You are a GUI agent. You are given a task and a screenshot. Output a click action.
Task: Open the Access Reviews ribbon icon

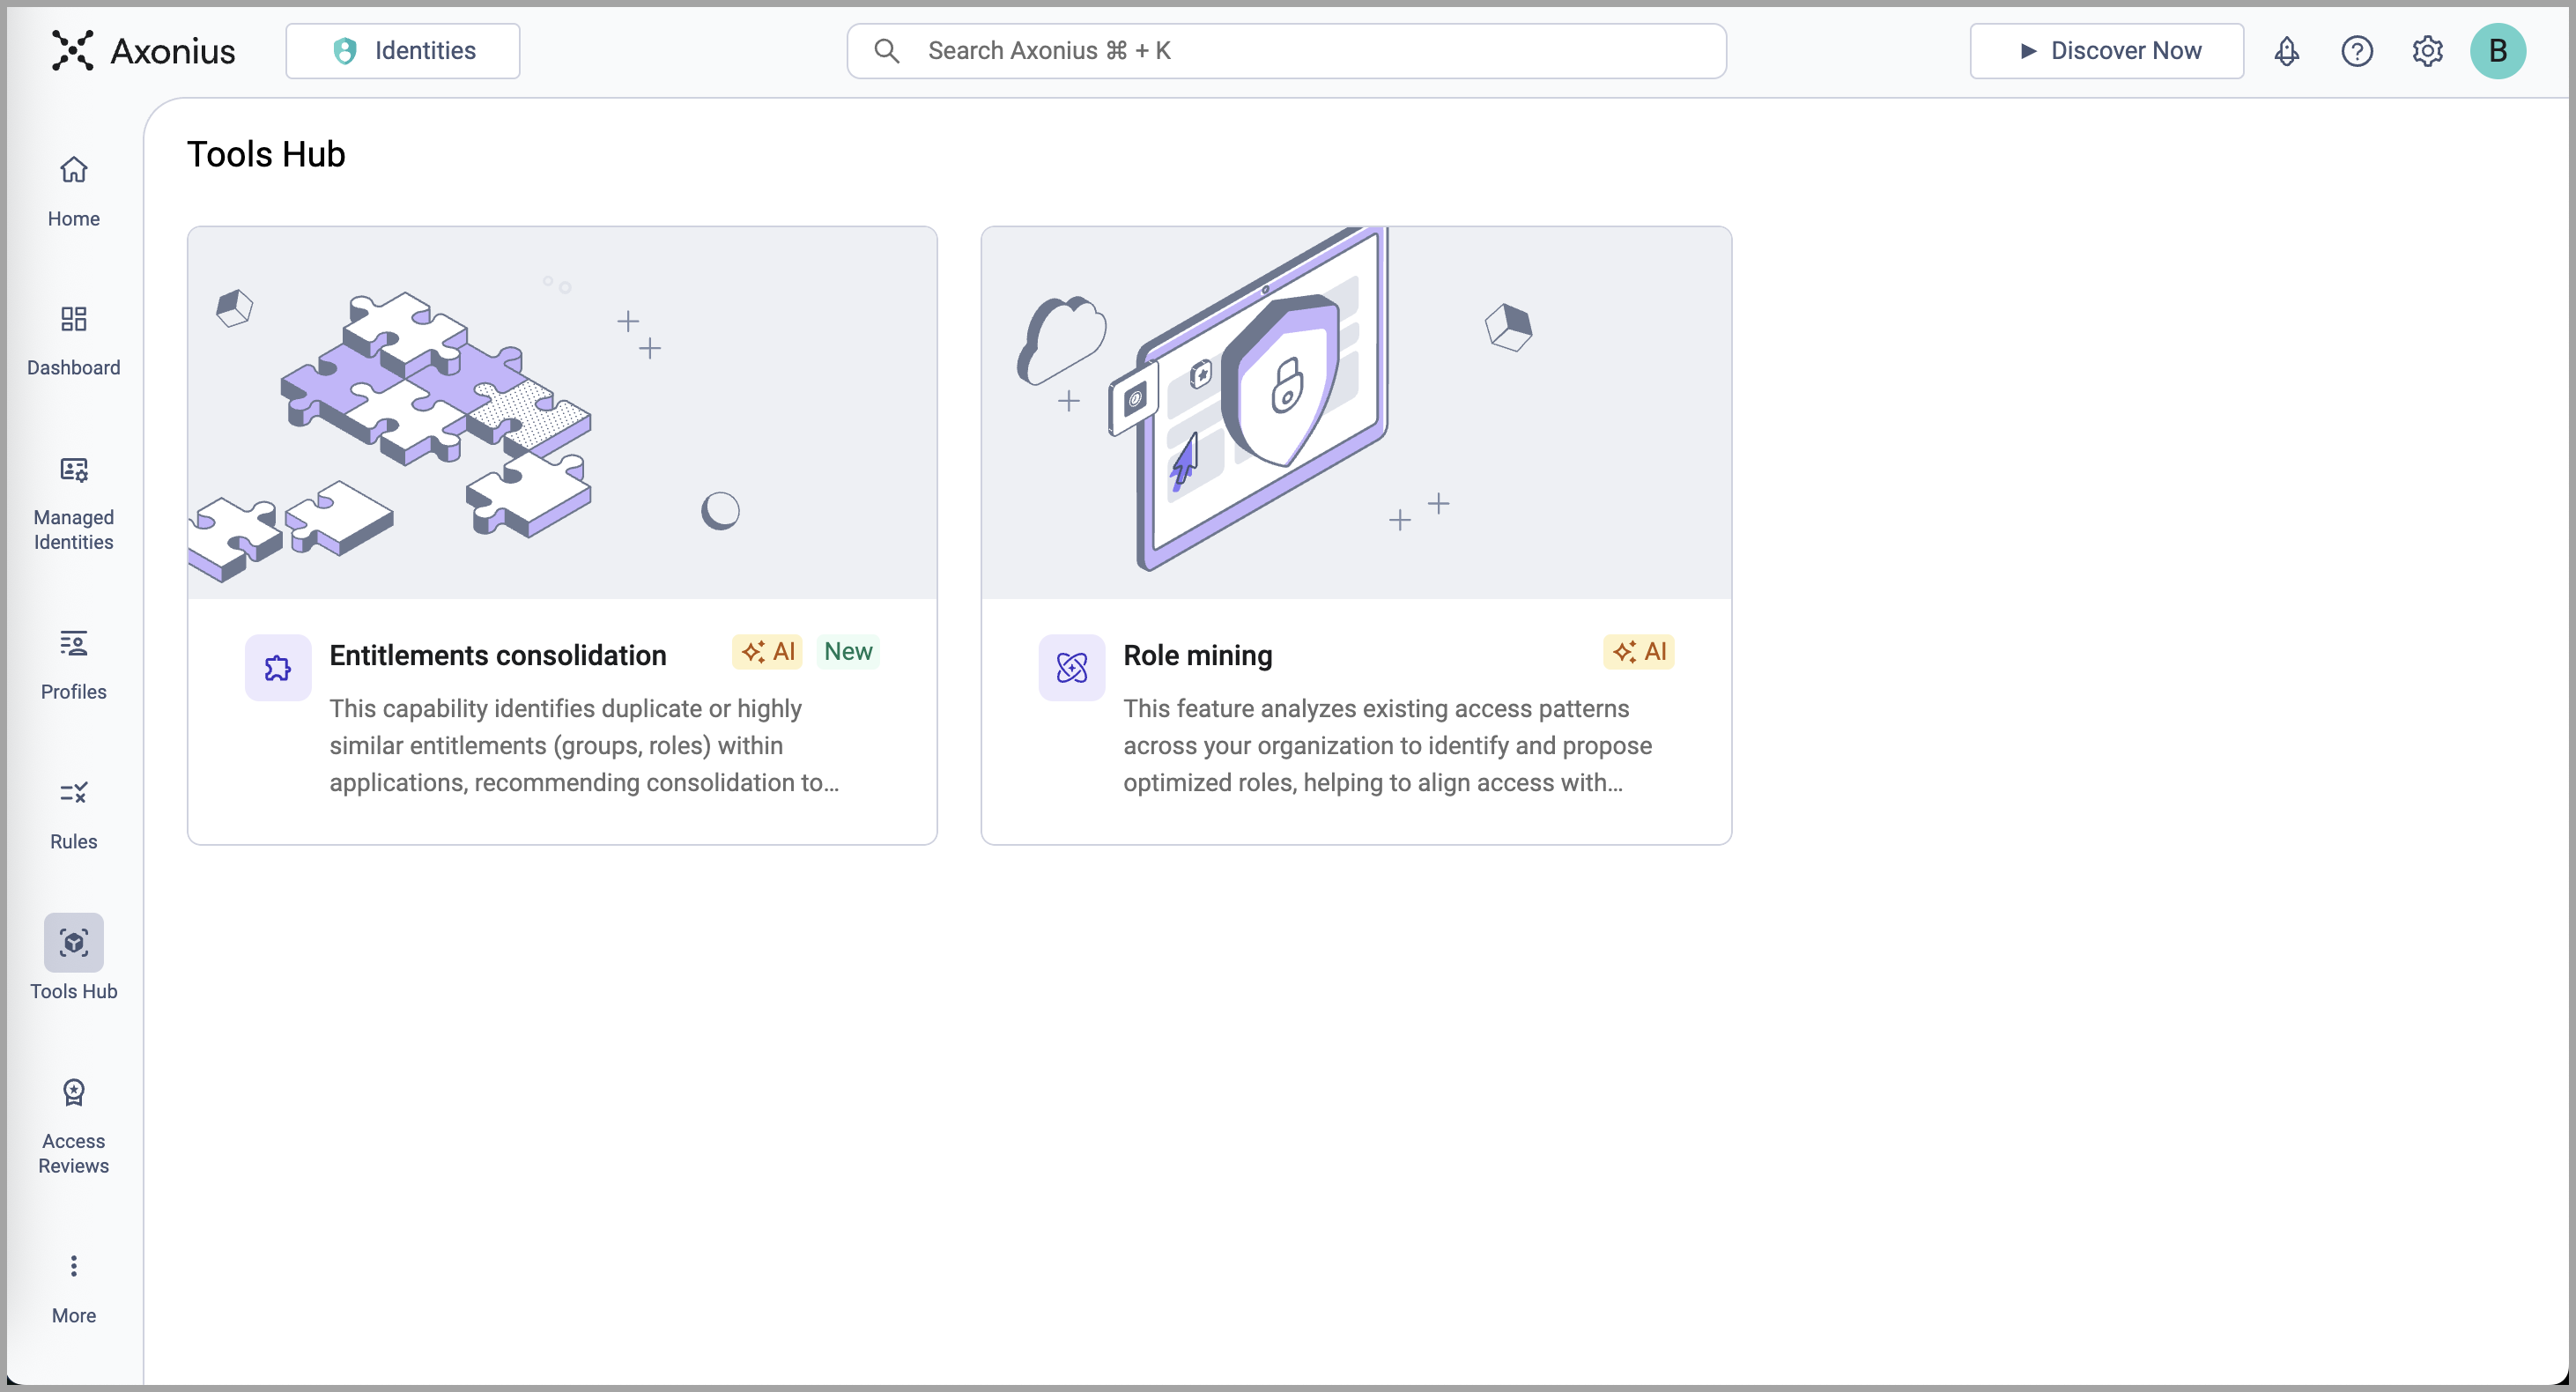pyautogui.click(x=73, y=1093)
